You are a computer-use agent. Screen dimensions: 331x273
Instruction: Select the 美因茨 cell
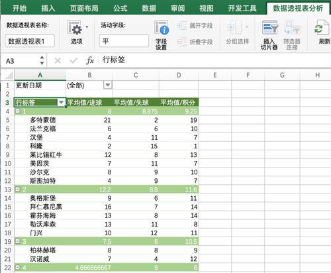(40, 163)
